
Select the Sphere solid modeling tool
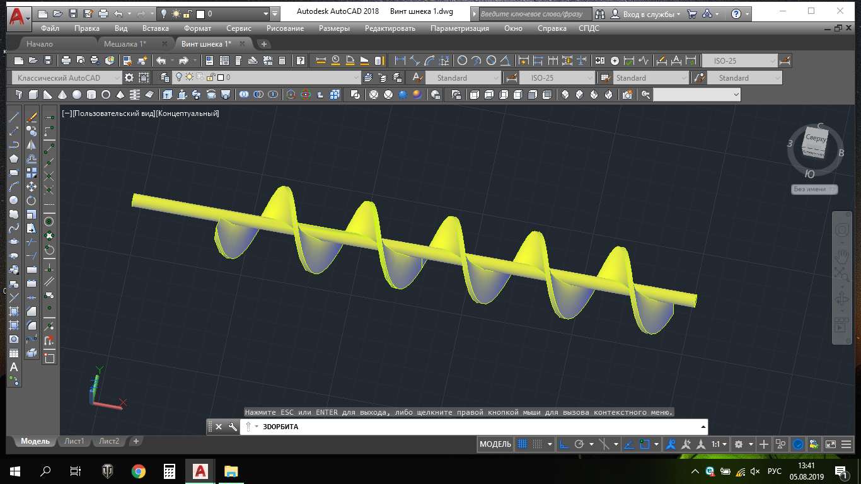click(x=77, y=95)
